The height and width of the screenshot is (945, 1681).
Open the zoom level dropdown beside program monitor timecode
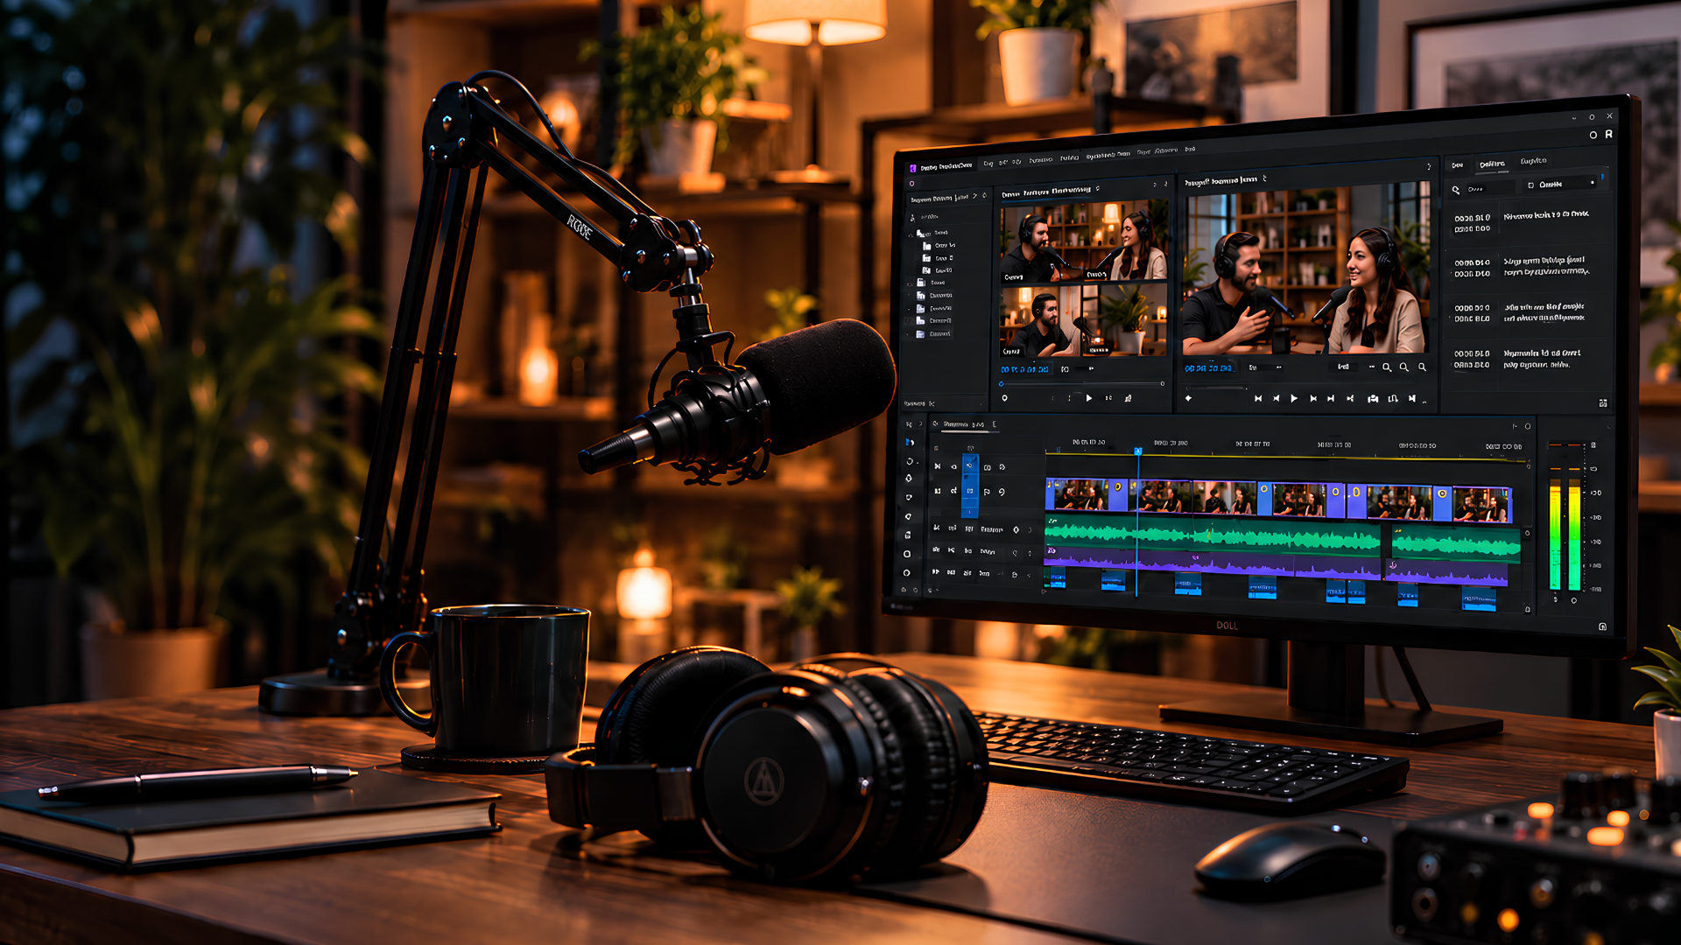coord(1264,367)
